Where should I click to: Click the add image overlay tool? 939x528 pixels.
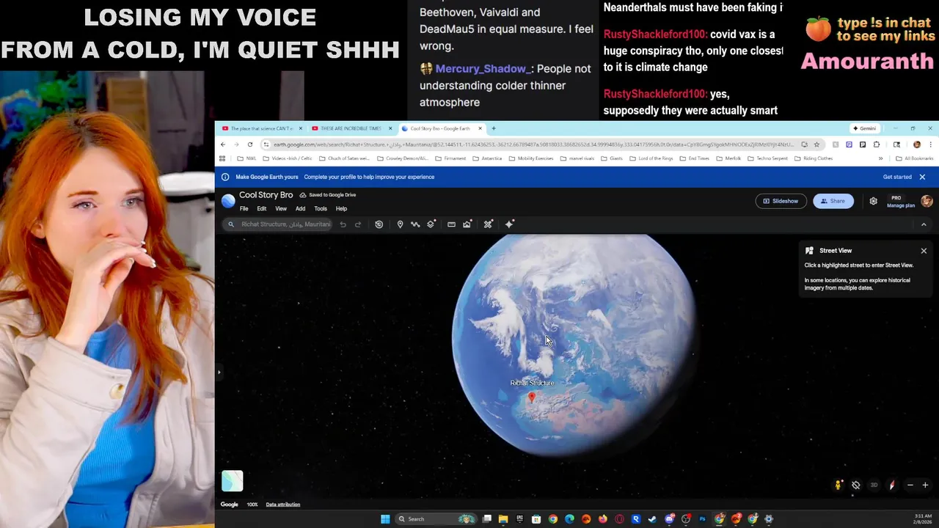point(467,224)
